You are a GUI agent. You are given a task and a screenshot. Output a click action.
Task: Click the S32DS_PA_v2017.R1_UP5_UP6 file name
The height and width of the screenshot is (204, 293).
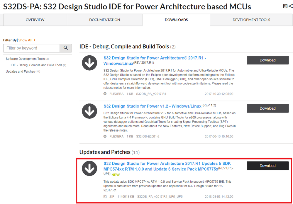[x=160, y=197]
